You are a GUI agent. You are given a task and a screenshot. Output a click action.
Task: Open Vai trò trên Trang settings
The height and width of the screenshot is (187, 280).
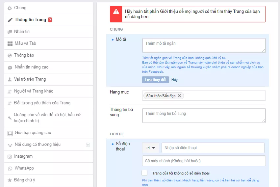click(x=30, y=79)
